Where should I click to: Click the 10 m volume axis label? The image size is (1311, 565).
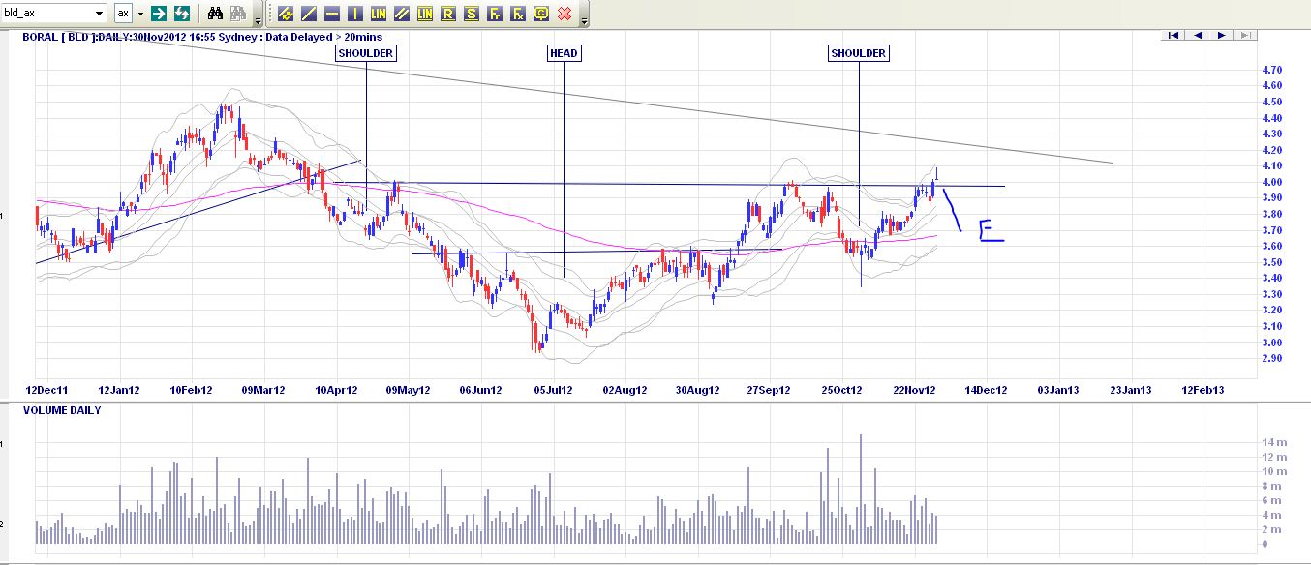pos(1273,471)
